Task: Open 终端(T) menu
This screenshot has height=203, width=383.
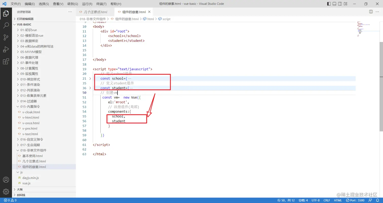Action: pyautogui.click(x=102, y=4)
